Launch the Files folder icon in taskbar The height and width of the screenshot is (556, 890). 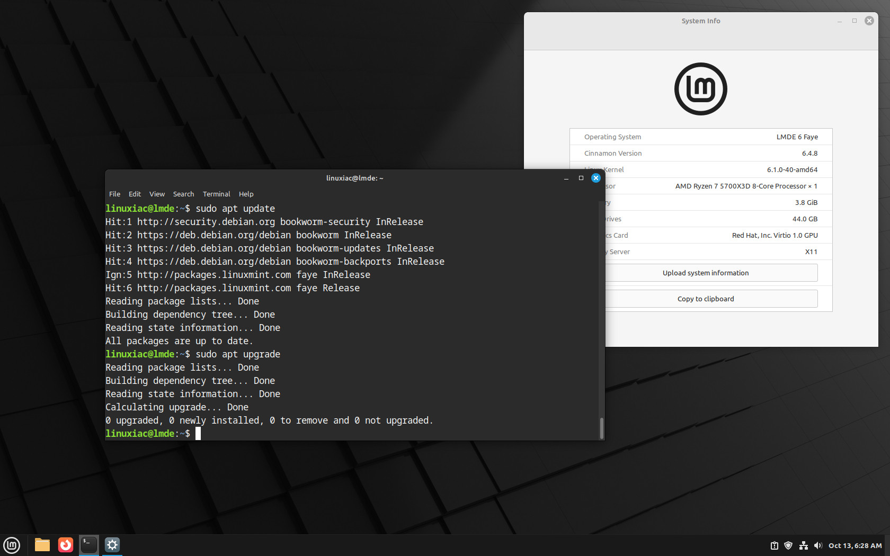click(x=42, y=545)
